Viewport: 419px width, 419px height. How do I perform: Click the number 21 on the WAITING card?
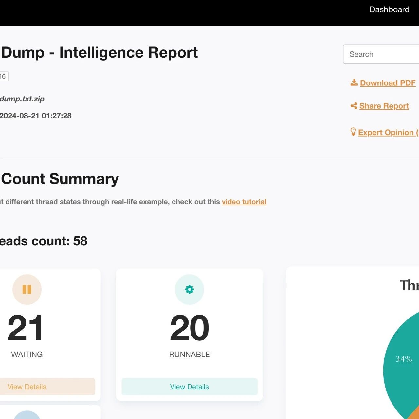coord(26,328)
